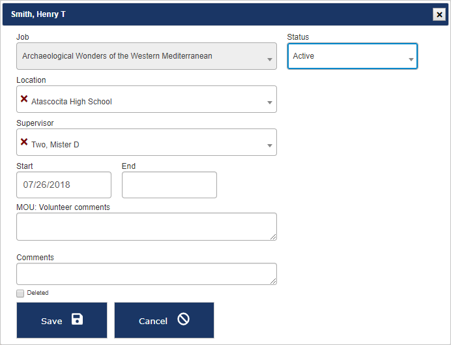Click the floppy disk icon on Save
Screen dimensions: 451x345
pyautogui.click(x=77, y=319)
